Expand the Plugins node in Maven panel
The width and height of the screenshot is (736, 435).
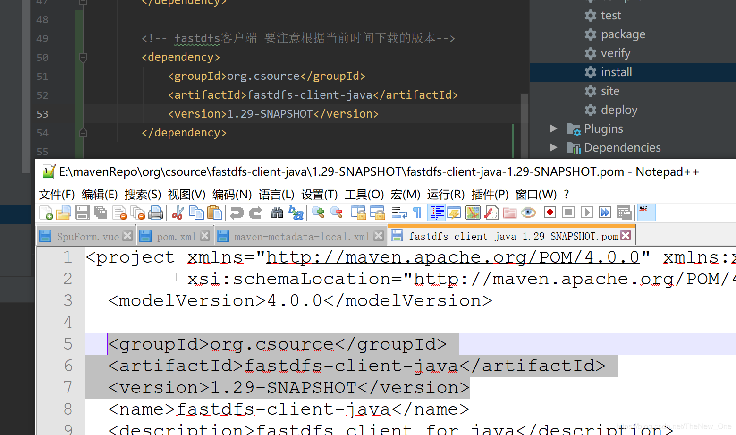click(553, 128)
